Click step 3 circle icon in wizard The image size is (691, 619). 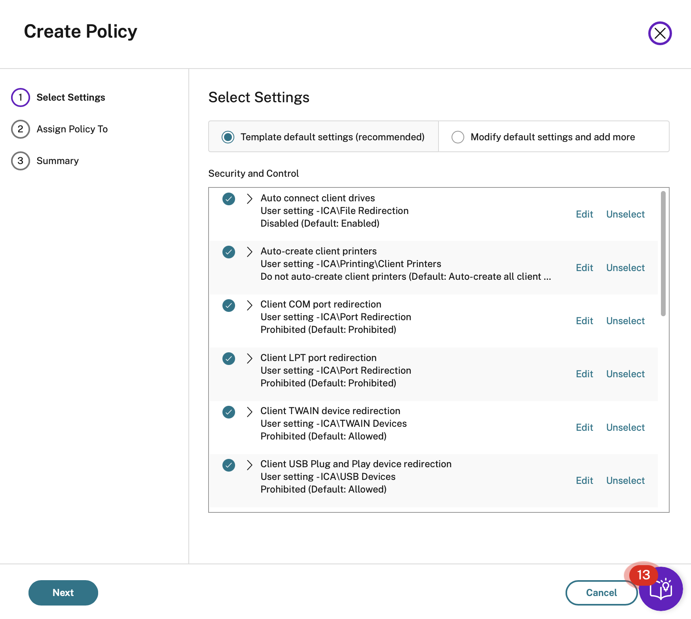[21, 161]
